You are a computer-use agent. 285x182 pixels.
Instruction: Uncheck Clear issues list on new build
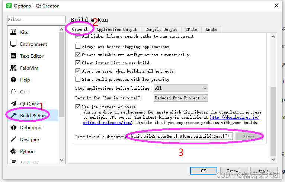(78, 63)
